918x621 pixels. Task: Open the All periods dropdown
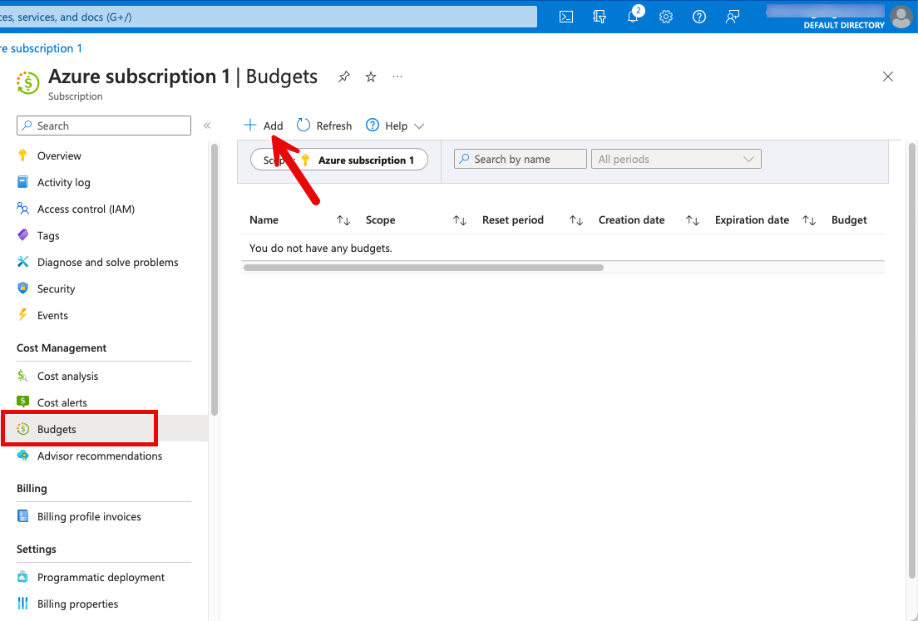click(x=677, y=159)
